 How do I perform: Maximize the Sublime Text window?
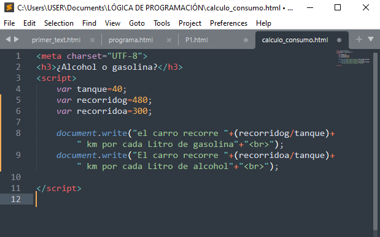point(338,8)
